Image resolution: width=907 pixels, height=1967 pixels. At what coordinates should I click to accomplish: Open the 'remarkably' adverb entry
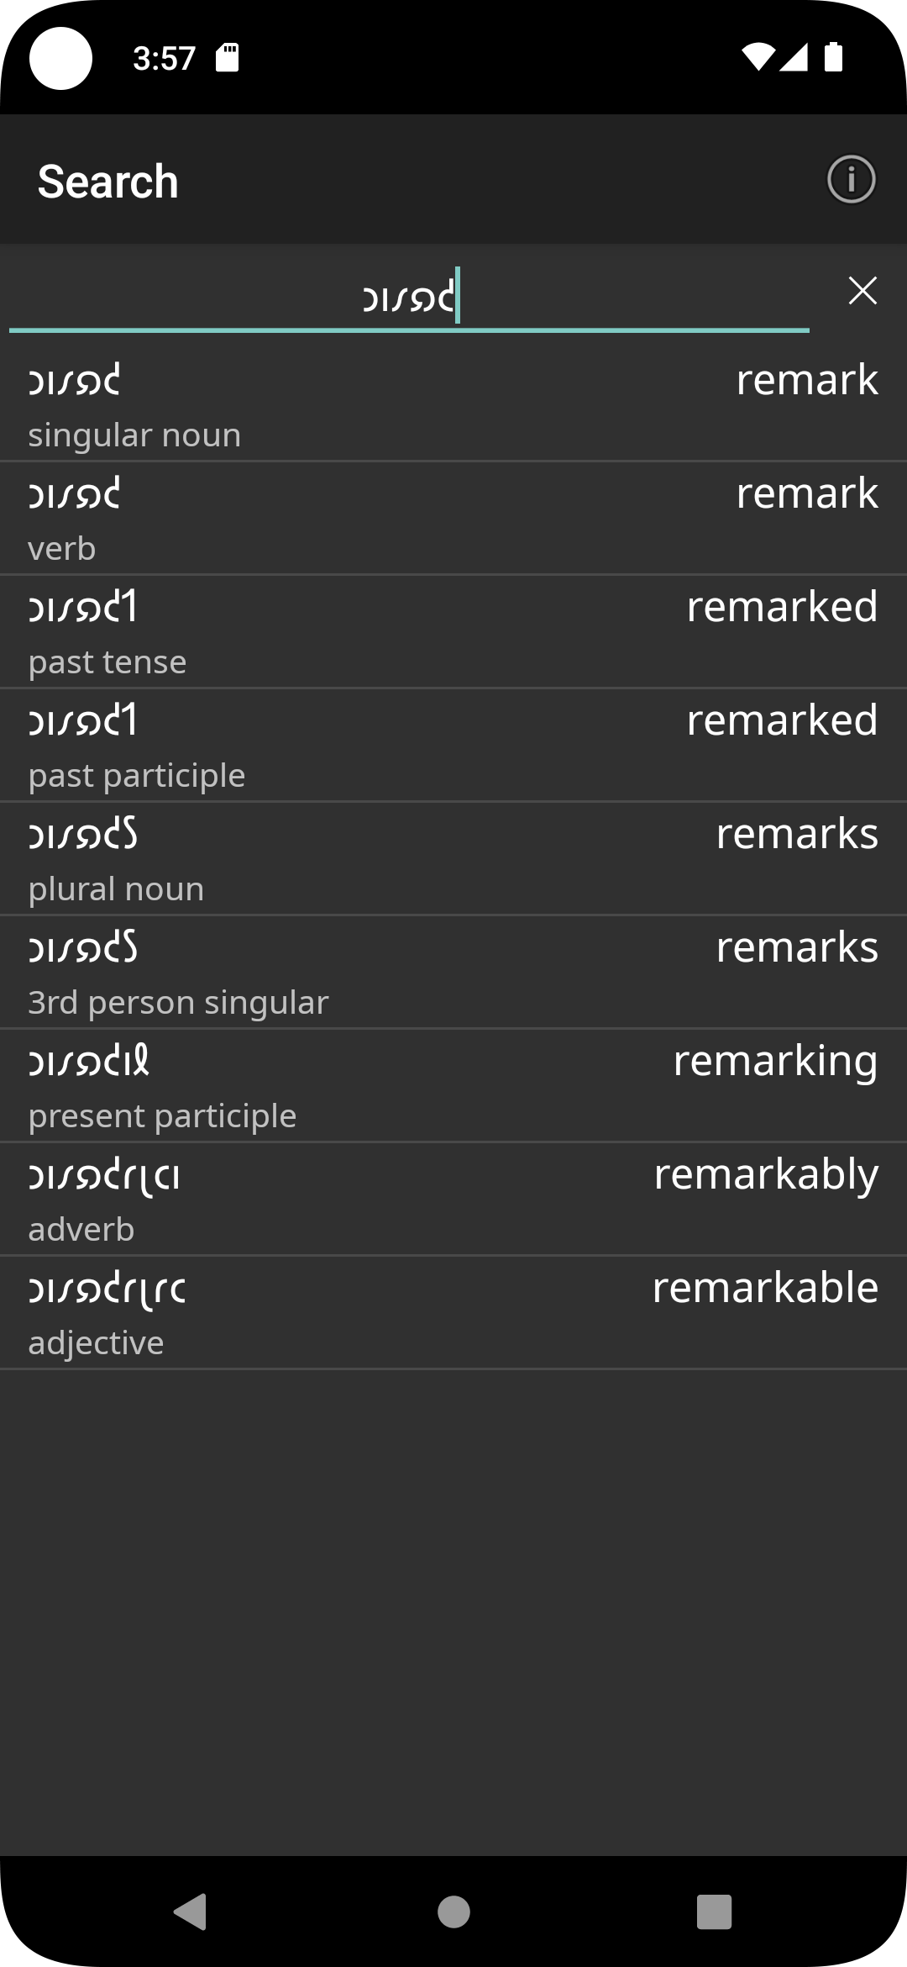[x=453, y=1200]
